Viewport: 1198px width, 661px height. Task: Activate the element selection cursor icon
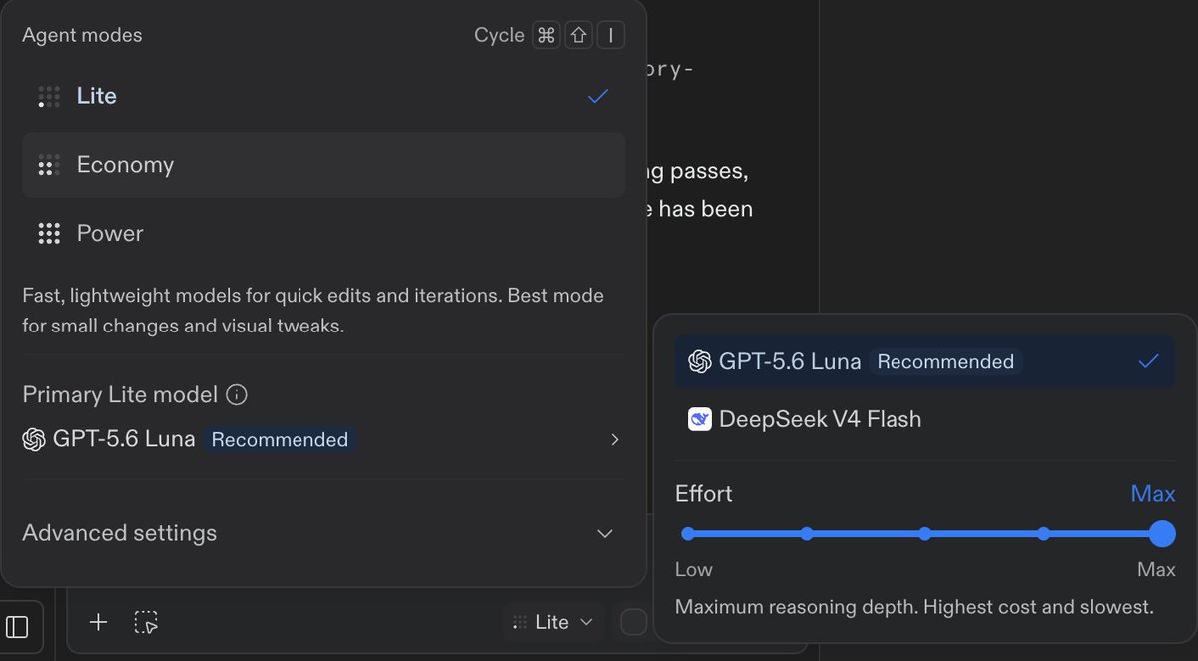click(147, 622)
